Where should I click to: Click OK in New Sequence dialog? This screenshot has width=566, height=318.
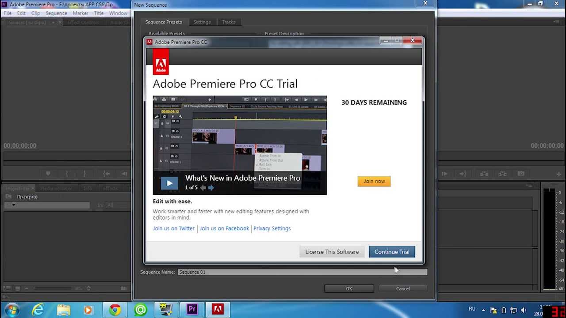(x=349, y=288)
